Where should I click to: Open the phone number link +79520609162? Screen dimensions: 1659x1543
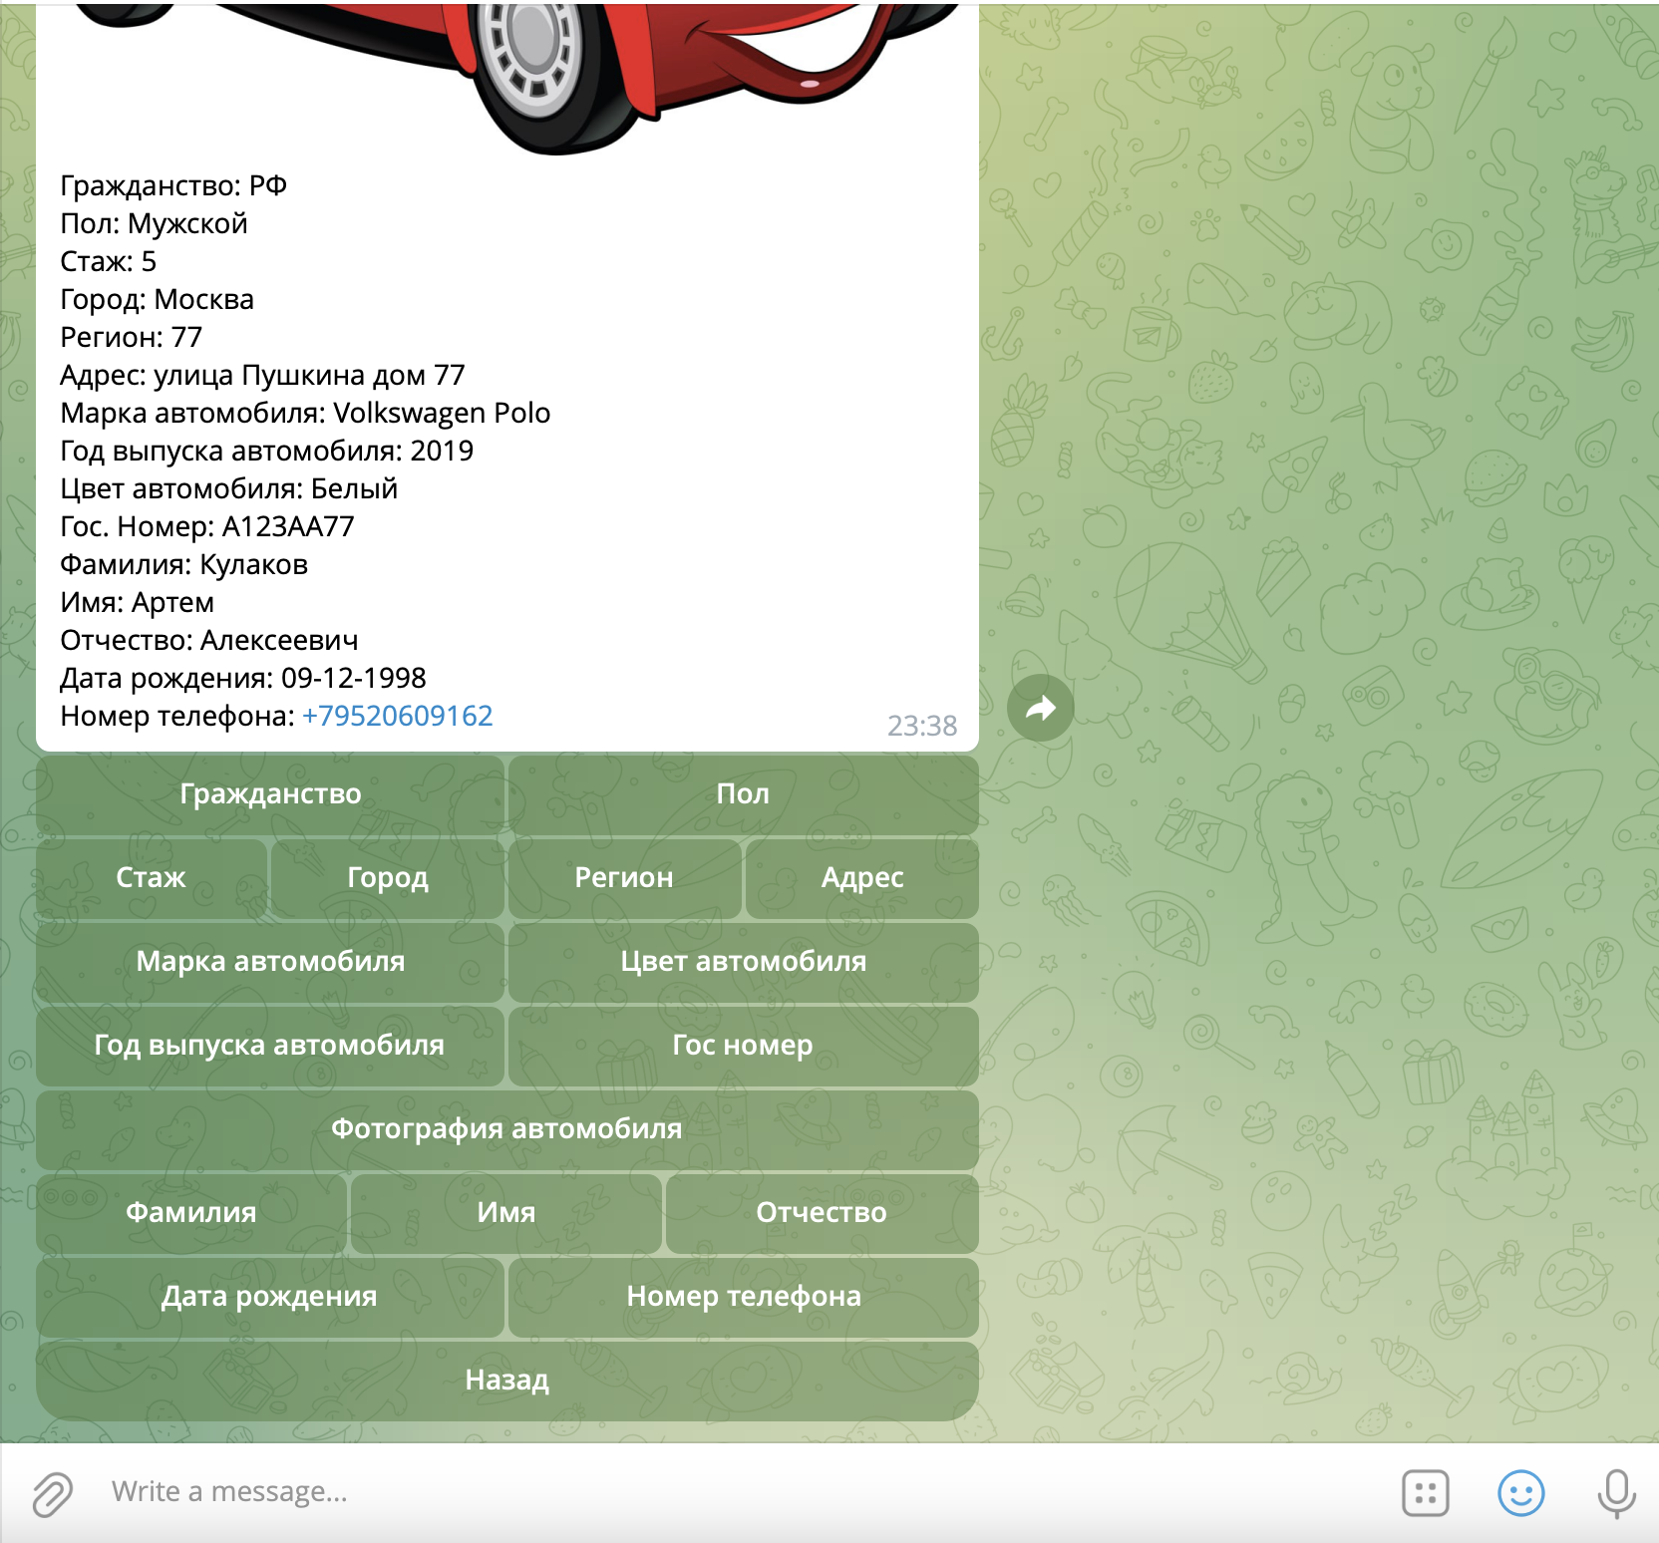click(x=397, y=716)
